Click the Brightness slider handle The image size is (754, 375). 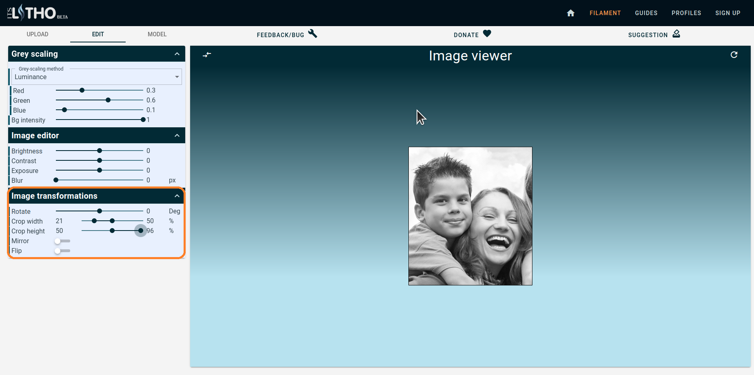pyautogui.click(x=100, y=151)
